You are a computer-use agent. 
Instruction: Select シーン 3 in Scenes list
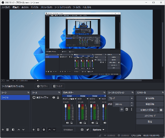(x=15, y=97)
